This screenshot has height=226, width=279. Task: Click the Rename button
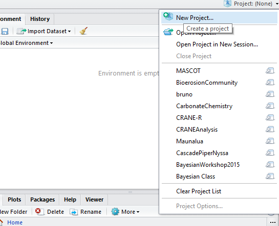coord(85,212)
